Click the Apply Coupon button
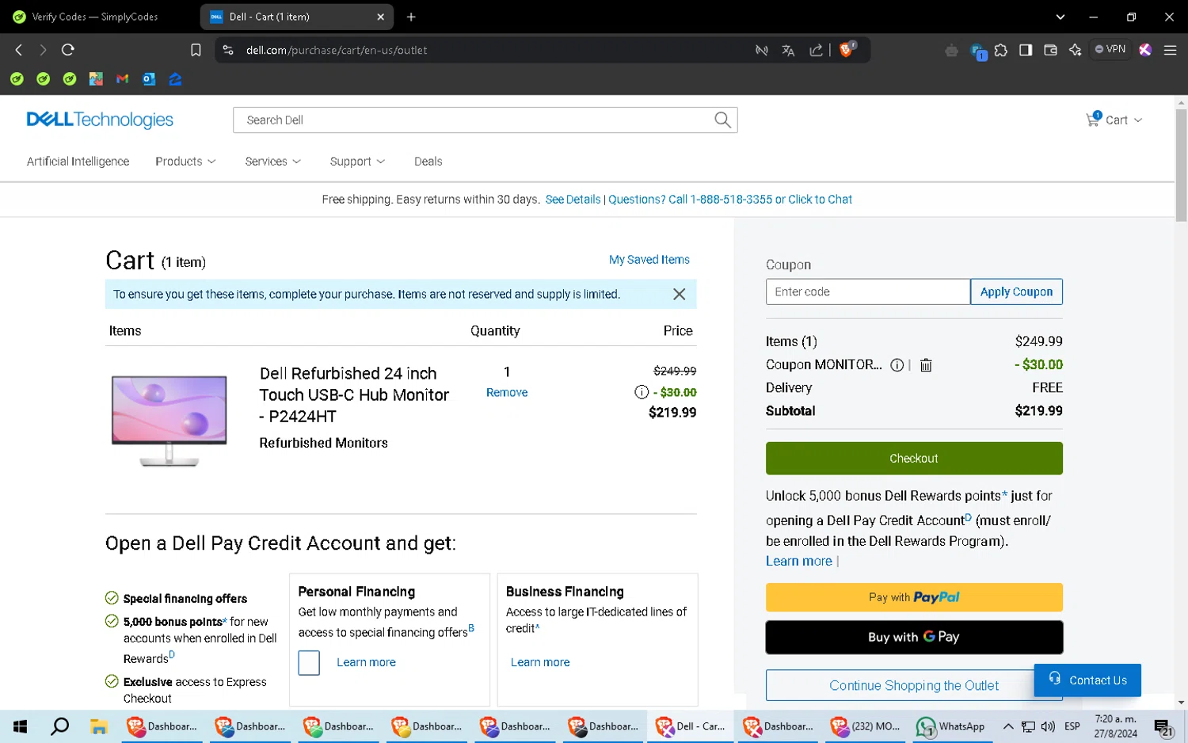The image size is (1188, 743). 1016,291
